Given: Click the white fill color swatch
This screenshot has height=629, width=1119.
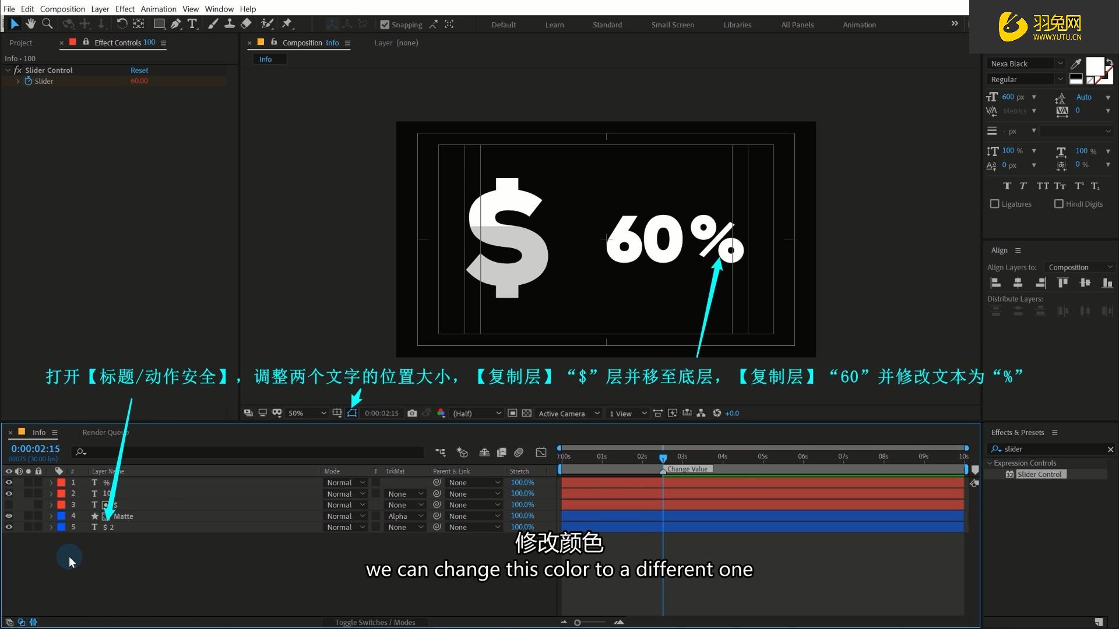Looking at the screenshot, I should tap(1094, 65).
